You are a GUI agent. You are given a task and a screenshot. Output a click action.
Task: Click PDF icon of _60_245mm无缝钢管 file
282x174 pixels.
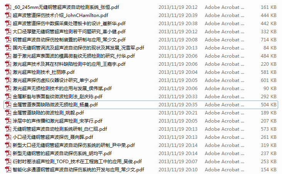(8, 7)
